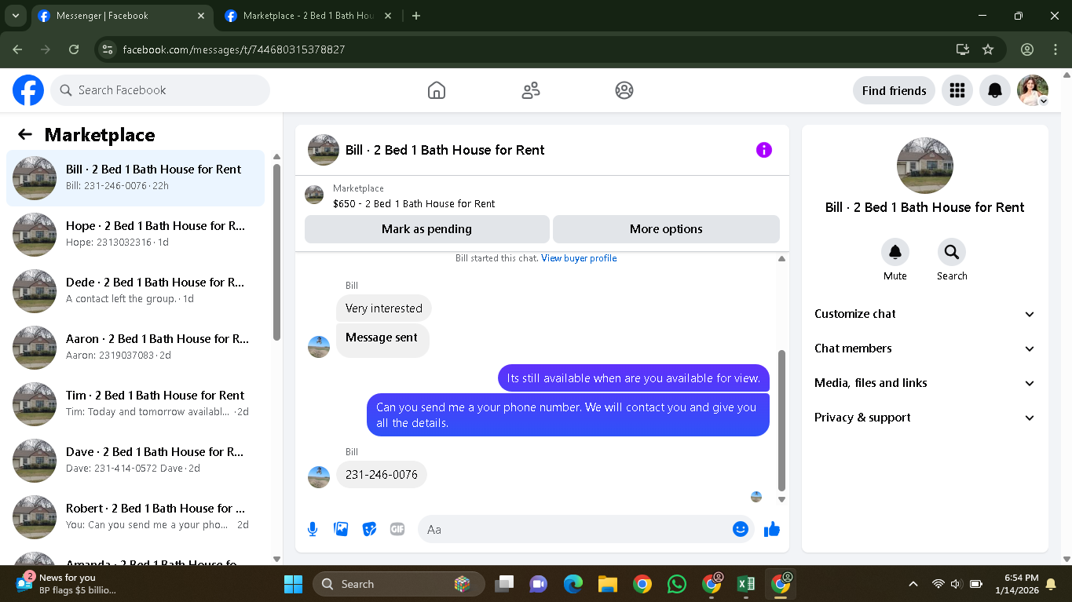Open View buyer profile link

coord(579,258)
